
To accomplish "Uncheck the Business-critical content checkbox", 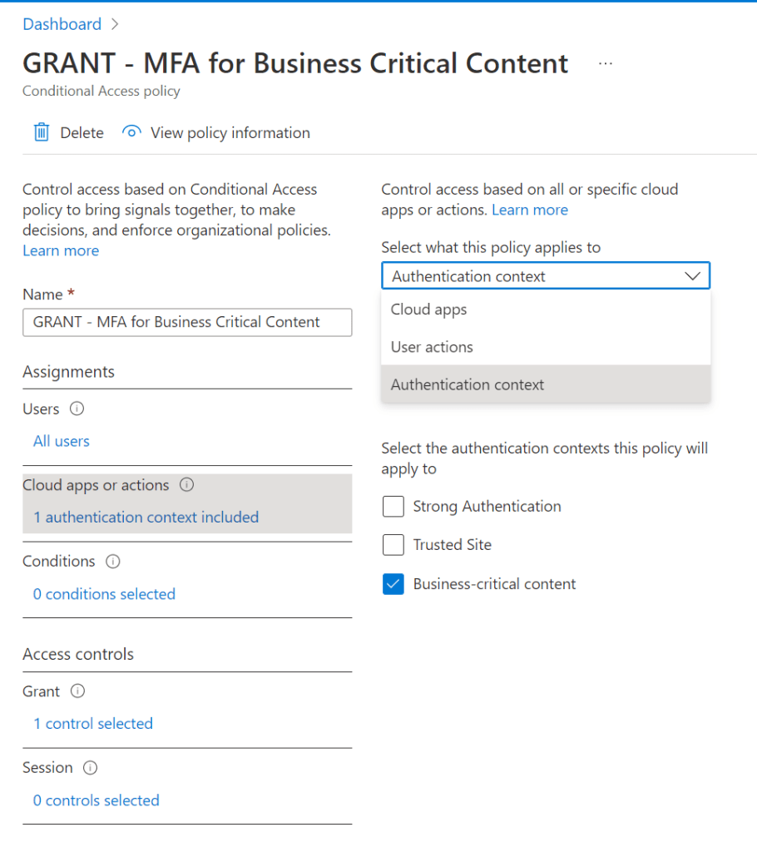I will coord(393,584).
